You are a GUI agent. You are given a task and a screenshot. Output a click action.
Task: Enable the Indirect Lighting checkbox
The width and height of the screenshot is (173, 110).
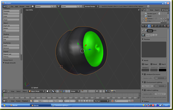click(x=145, y=90)
